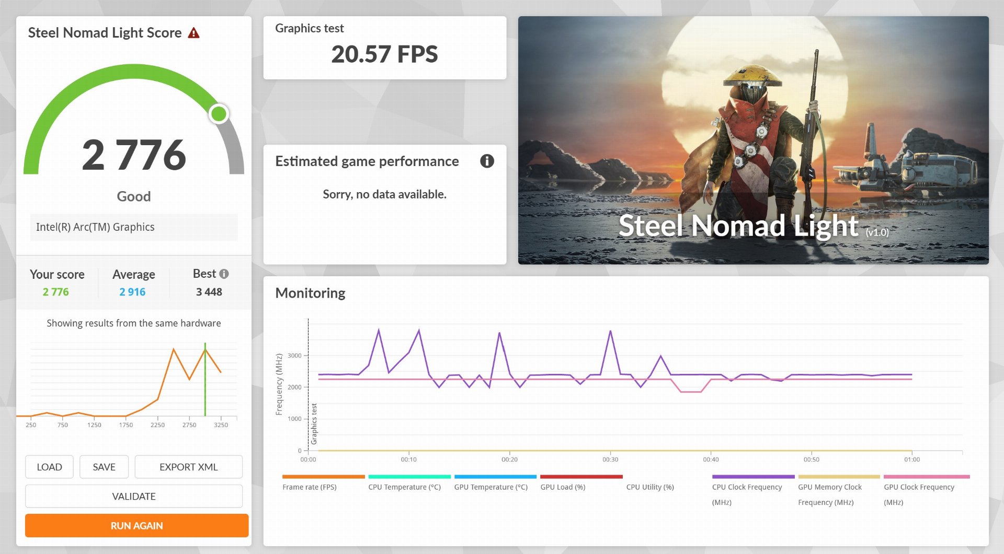Click the large 2 776 score number

pos(134,155)
